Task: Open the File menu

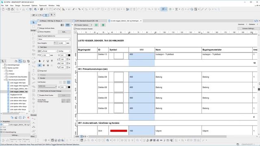Action: click(2, 5)
